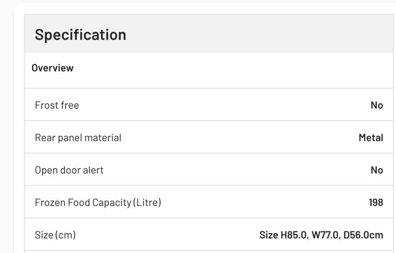Select the D56.0cm depth value
Viewport: 396px width, 253px height.
[x=363, y=235]
